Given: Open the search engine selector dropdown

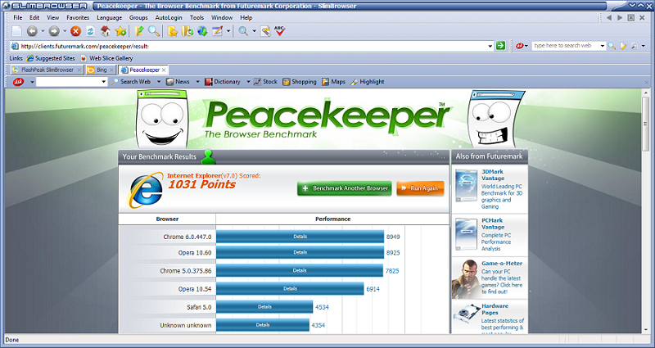Looking at the screenshot, I should click(x=526, y=46).
